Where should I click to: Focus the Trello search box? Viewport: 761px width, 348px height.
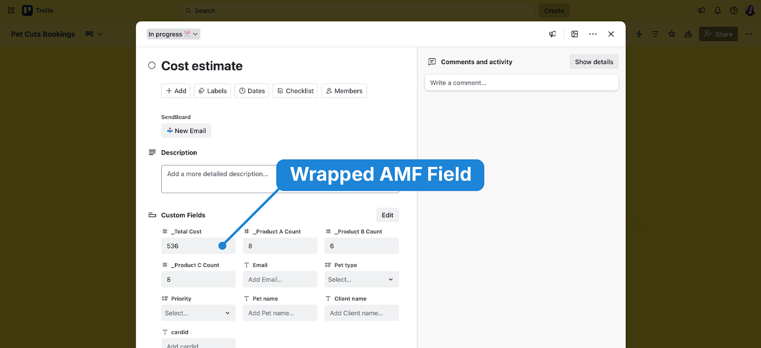tap(358, 10)
